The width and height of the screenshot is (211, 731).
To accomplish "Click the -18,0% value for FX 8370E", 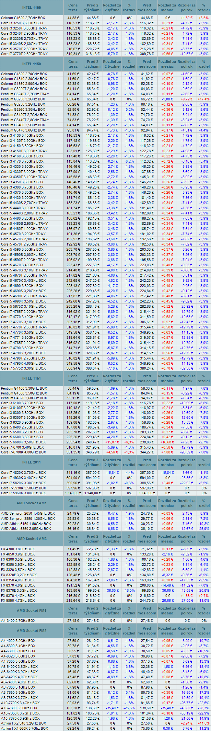I will (x=129, y=590).
